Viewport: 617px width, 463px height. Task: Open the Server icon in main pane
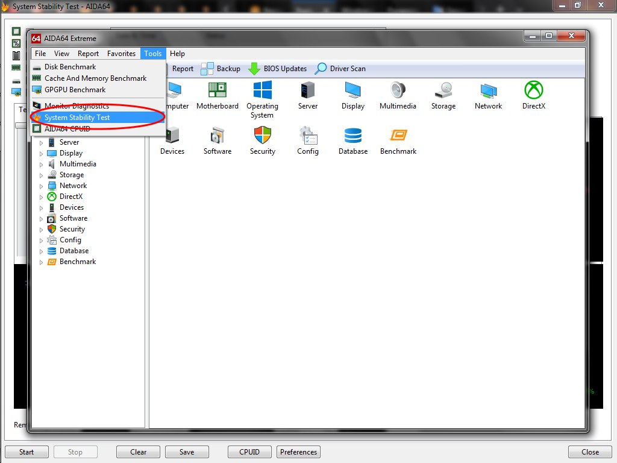308,96
